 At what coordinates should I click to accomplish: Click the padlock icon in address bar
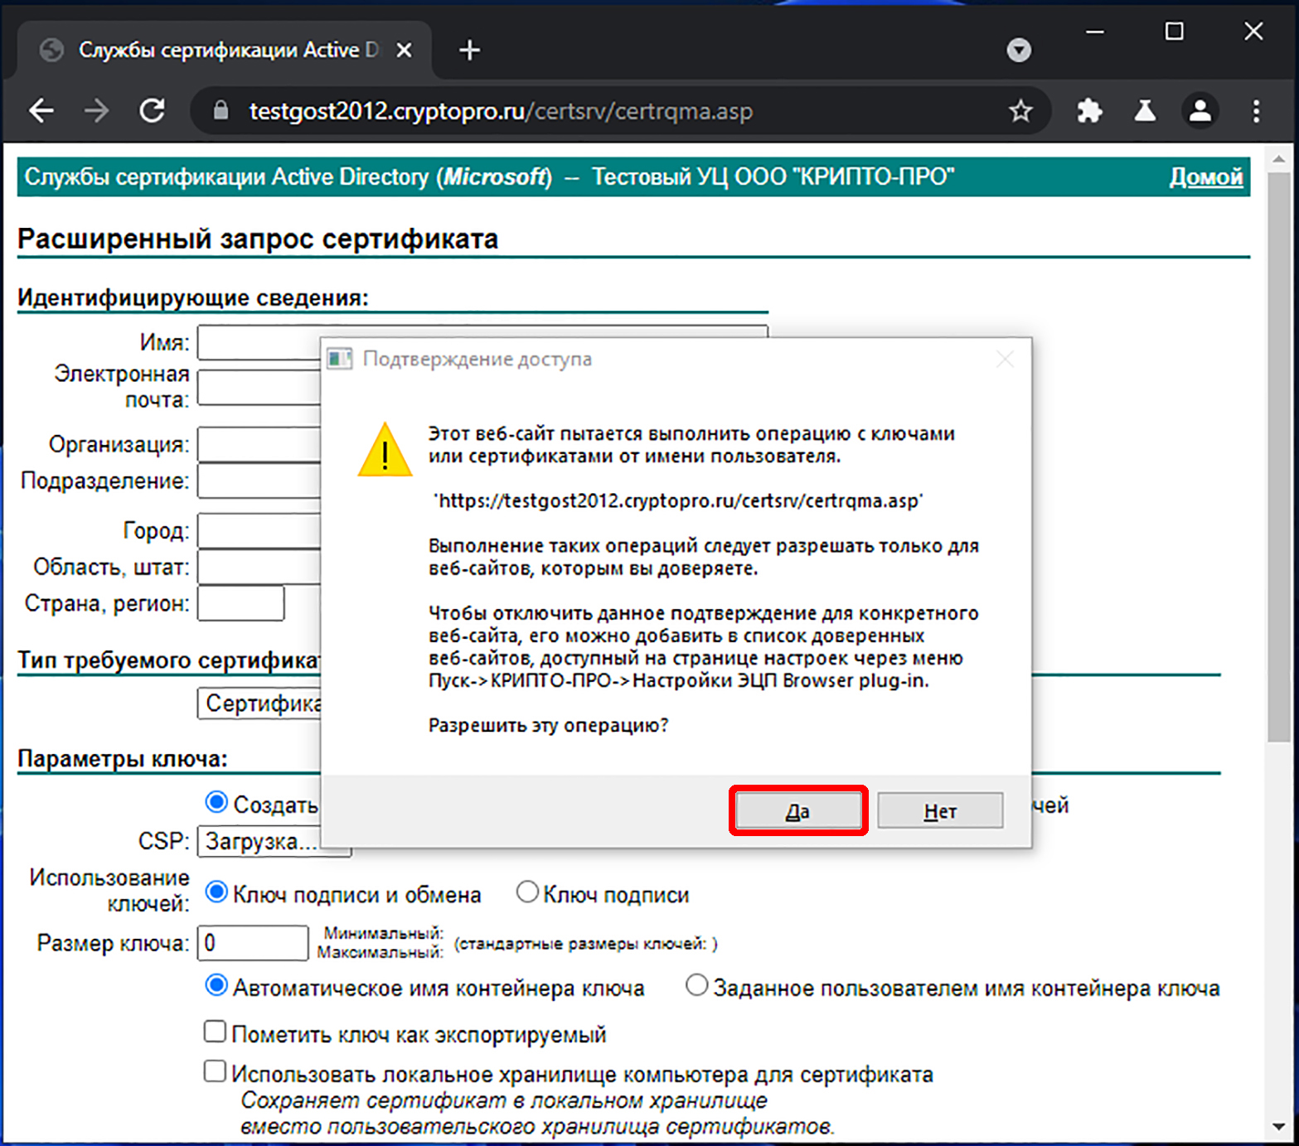click(x=221, y=110)
